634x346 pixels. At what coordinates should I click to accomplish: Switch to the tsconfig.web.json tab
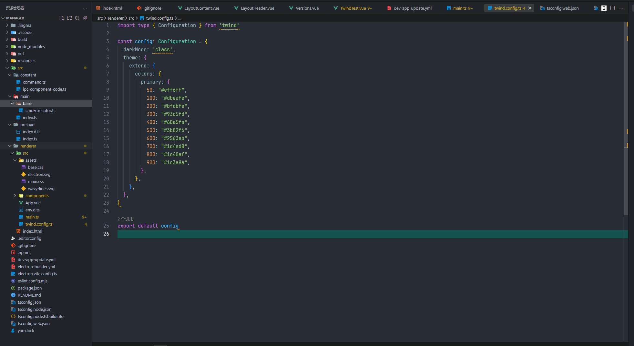563,8
